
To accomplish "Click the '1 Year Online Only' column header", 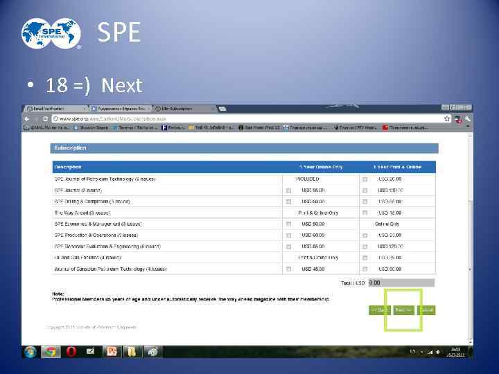I will [x=321, y=167].
